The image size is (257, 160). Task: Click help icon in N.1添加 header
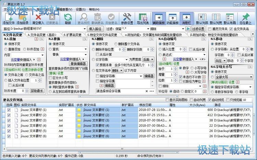point(36,39)
